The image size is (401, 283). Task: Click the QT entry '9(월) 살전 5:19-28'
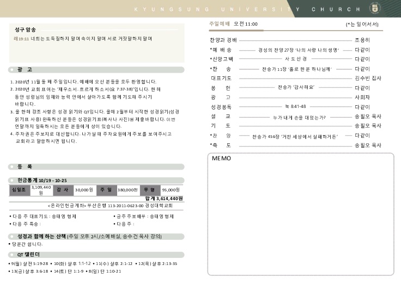28,264
